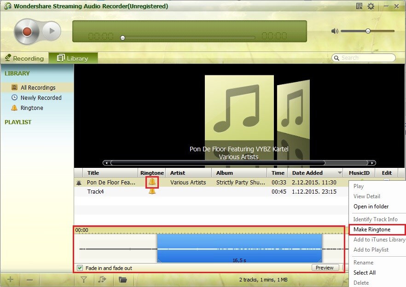
Task: Click the All Recordings list icon
Action: tap(15, 87)
